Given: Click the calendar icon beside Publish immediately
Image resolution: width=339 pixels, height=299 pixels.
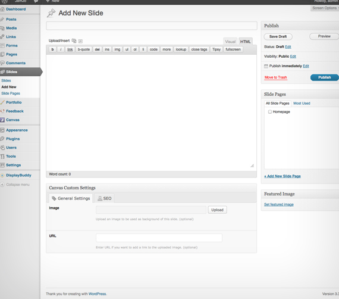Looking at the screenshot, I should pos(266,66).
